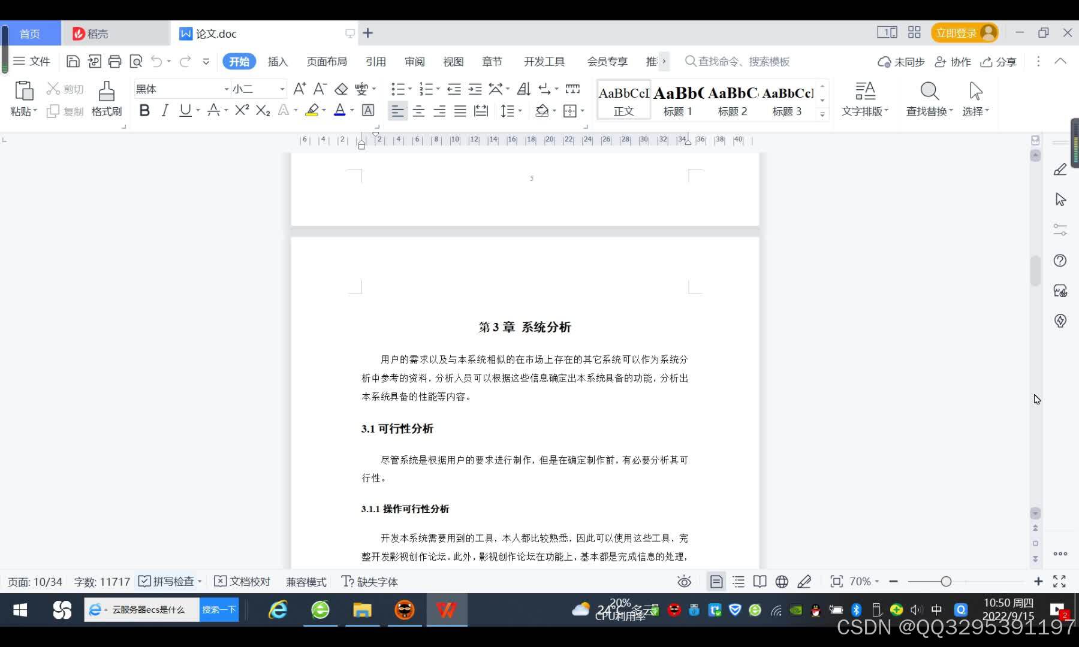This screenshot has height=647, width=1079.
Task: Decrease font size with A- icon
Action: pyautogui.click(x=320, y=89)
